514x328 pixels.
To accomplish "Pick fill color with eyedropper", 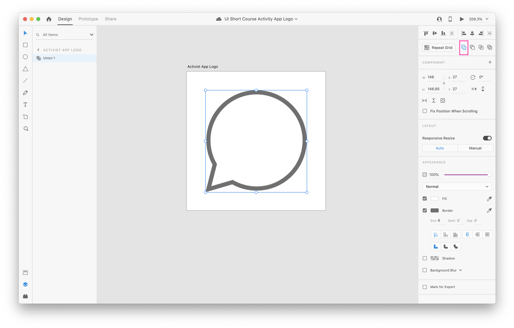I will click(489, 199).
